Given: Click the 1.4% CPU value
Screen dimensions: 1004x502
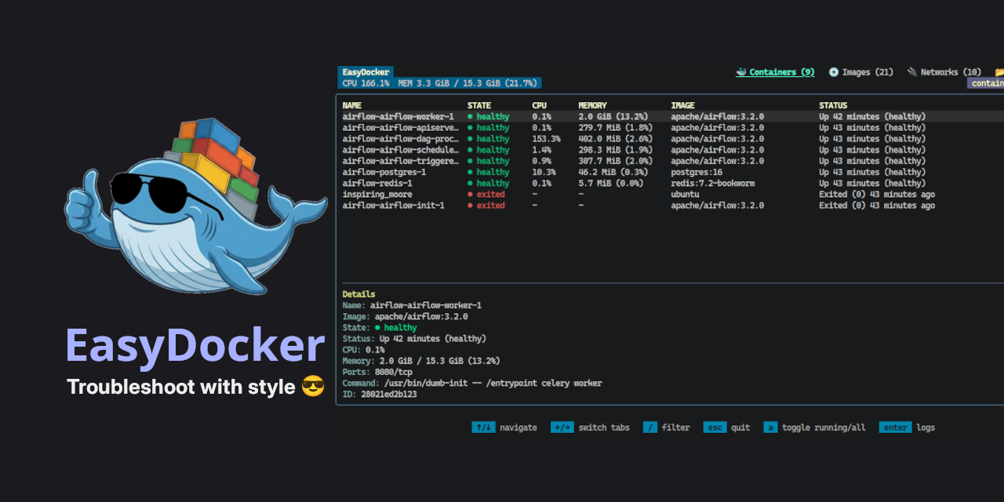Looking at the screenshot, I should tap(541, 150).
